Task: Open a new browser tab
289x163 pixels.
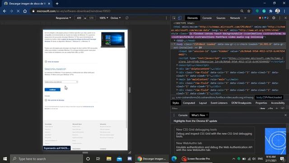Action: coord(57,4)
